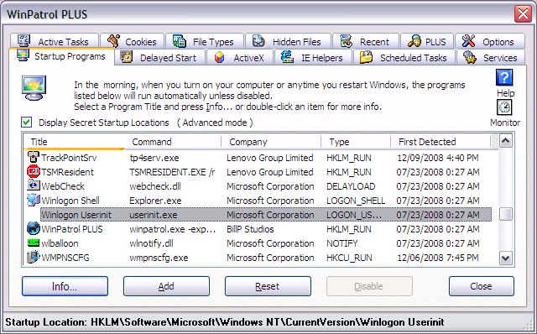Toggle Display Secret Startup Locations checkbox

(26, 123)
